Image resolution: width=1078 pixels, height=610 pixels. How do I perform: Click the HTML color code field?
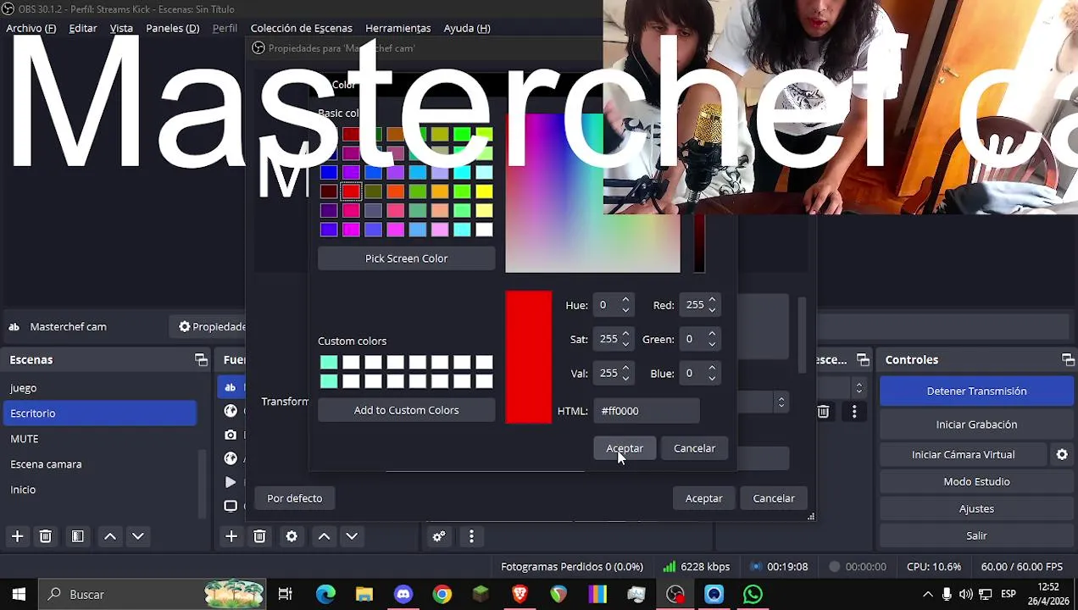[647, 411]
